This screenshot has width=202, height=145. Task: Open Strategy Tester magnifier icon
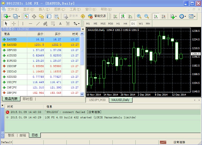tap(56, 16)
